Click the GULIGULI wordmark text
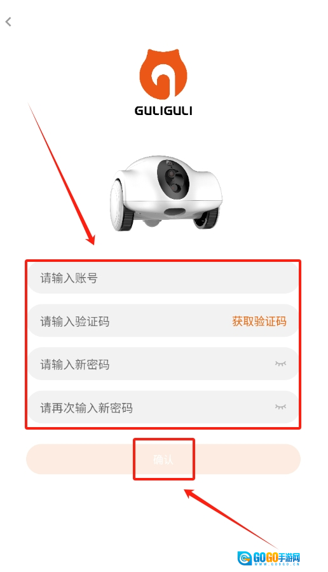The image size is (328, 572). (x=163, y=111)
